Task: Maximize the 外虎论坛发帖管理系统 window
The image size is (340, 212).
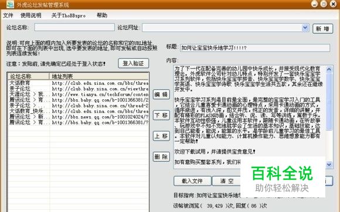Action: 324,4
